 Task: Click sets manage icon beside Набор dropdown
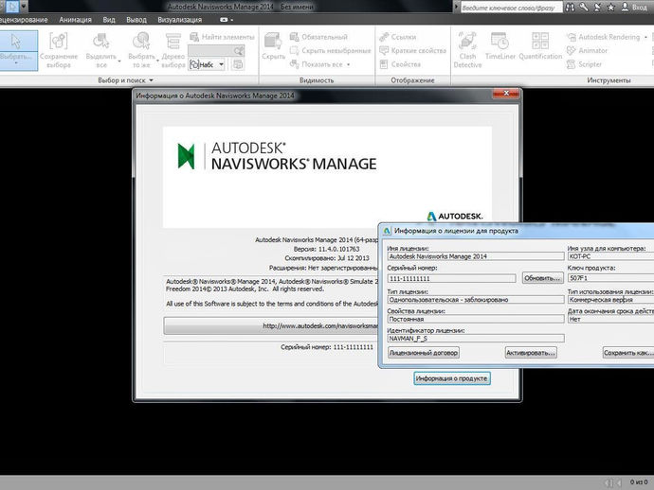pos(238,64)
